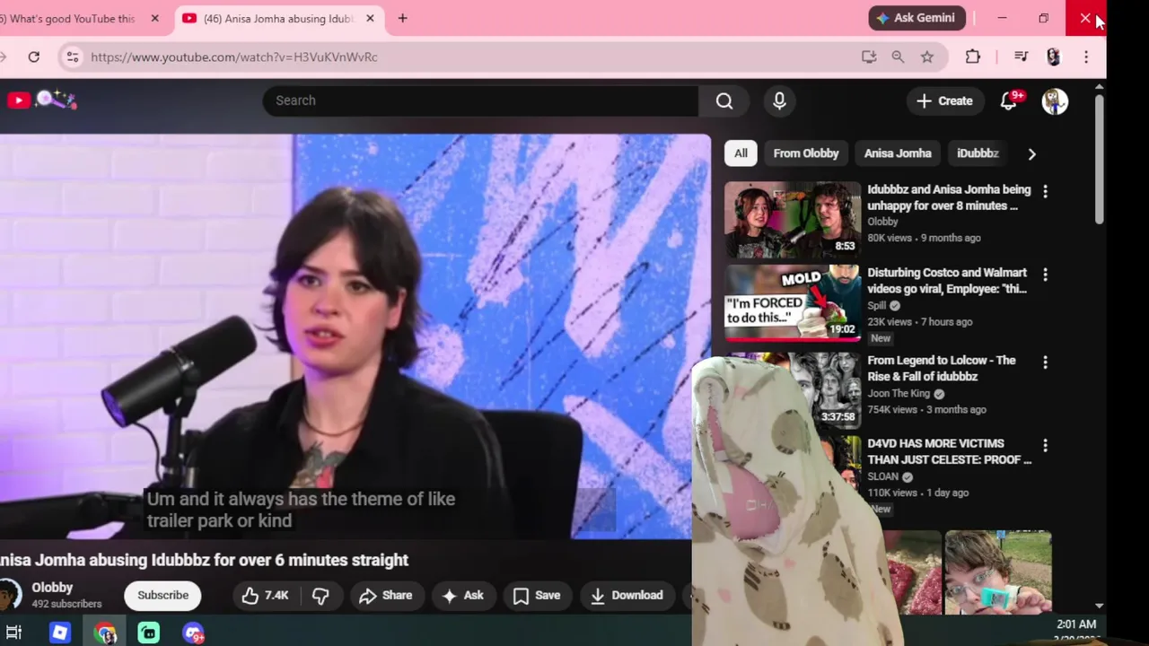The image size is (1149, 646).
Task: Open a new browser tab
Action: click(402, 18)
